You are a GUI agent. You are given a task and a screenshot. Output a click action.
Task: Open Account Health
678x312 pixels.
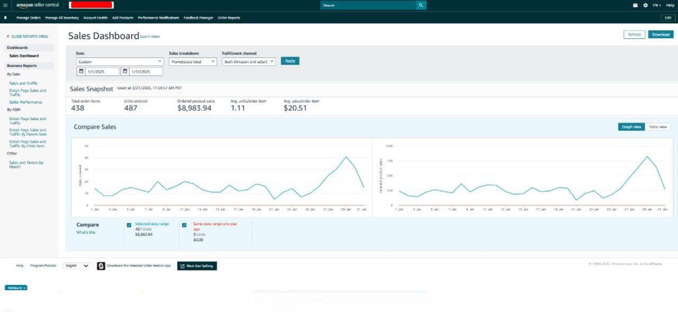point(95,17)
